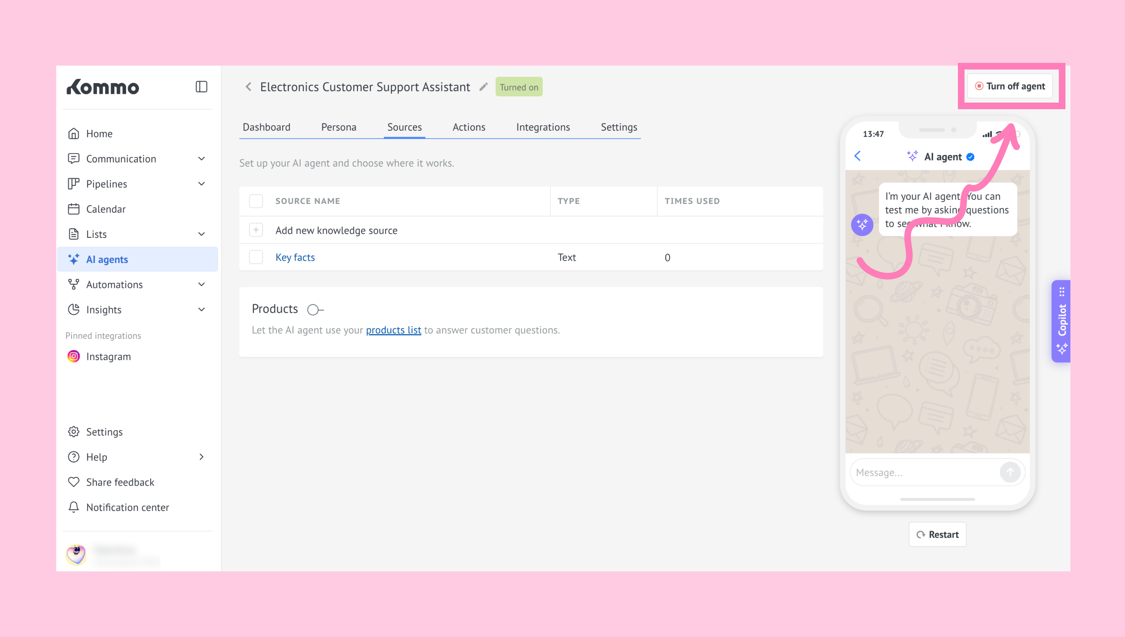Click the Restart button under the preview
Screen dimensions: 1125x637
pyautogui.click(x=937, y=534)
